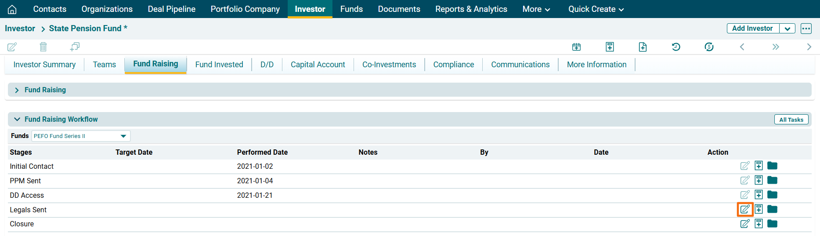The width and height of the screenshot is (820, 236).
Task: Open the folder icon for Initial Contact
Action: coord(772,166)
